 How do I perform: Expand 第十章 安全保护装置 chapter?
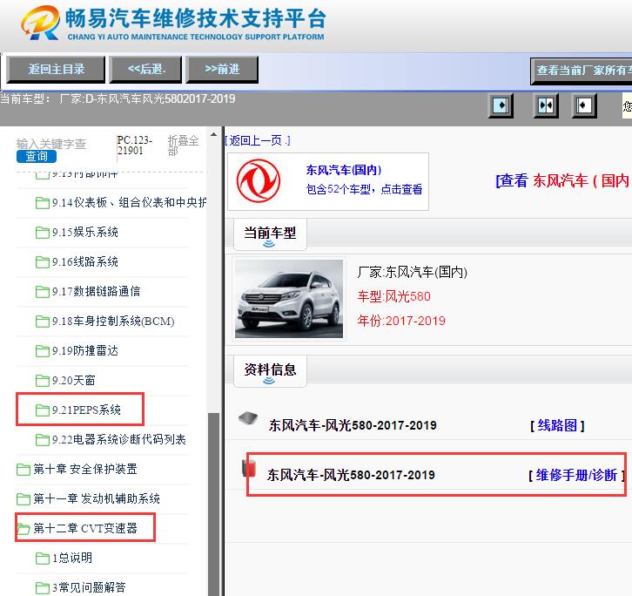[x=85, y=470]
